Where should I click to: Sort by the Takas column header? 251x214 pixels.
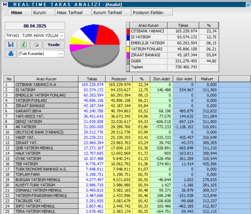coord(92,79)
